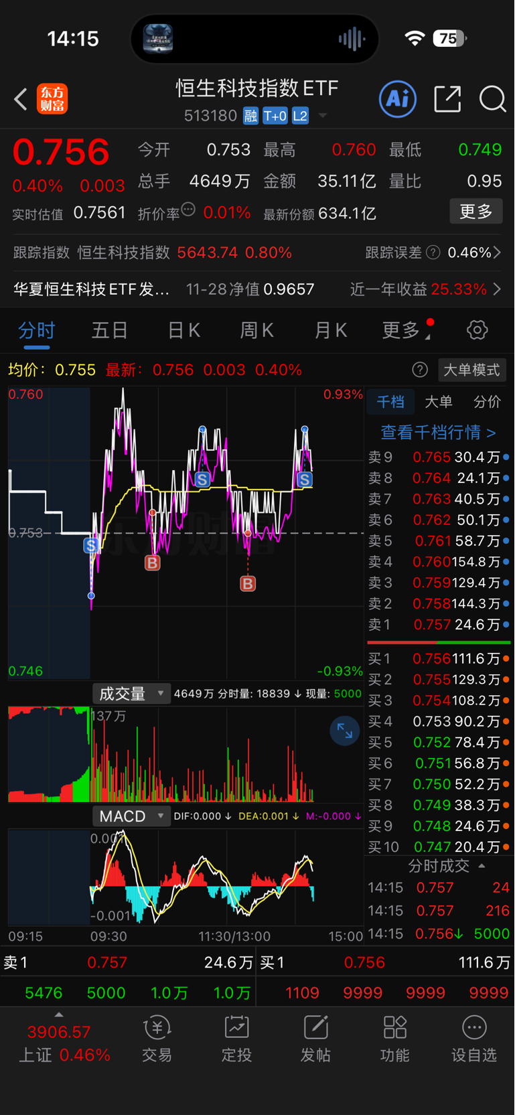Screen dimensions: 515x1115
Task: Tap the L2 level badge
Action: point(300,116)
